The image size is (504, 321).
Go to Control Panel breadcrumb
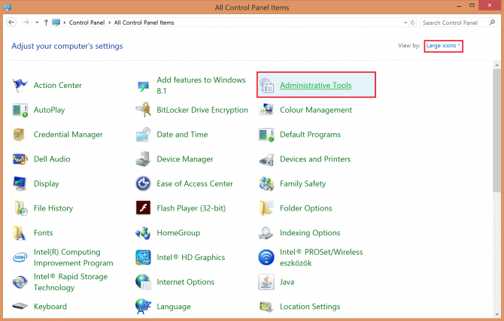tap(87, 23)
